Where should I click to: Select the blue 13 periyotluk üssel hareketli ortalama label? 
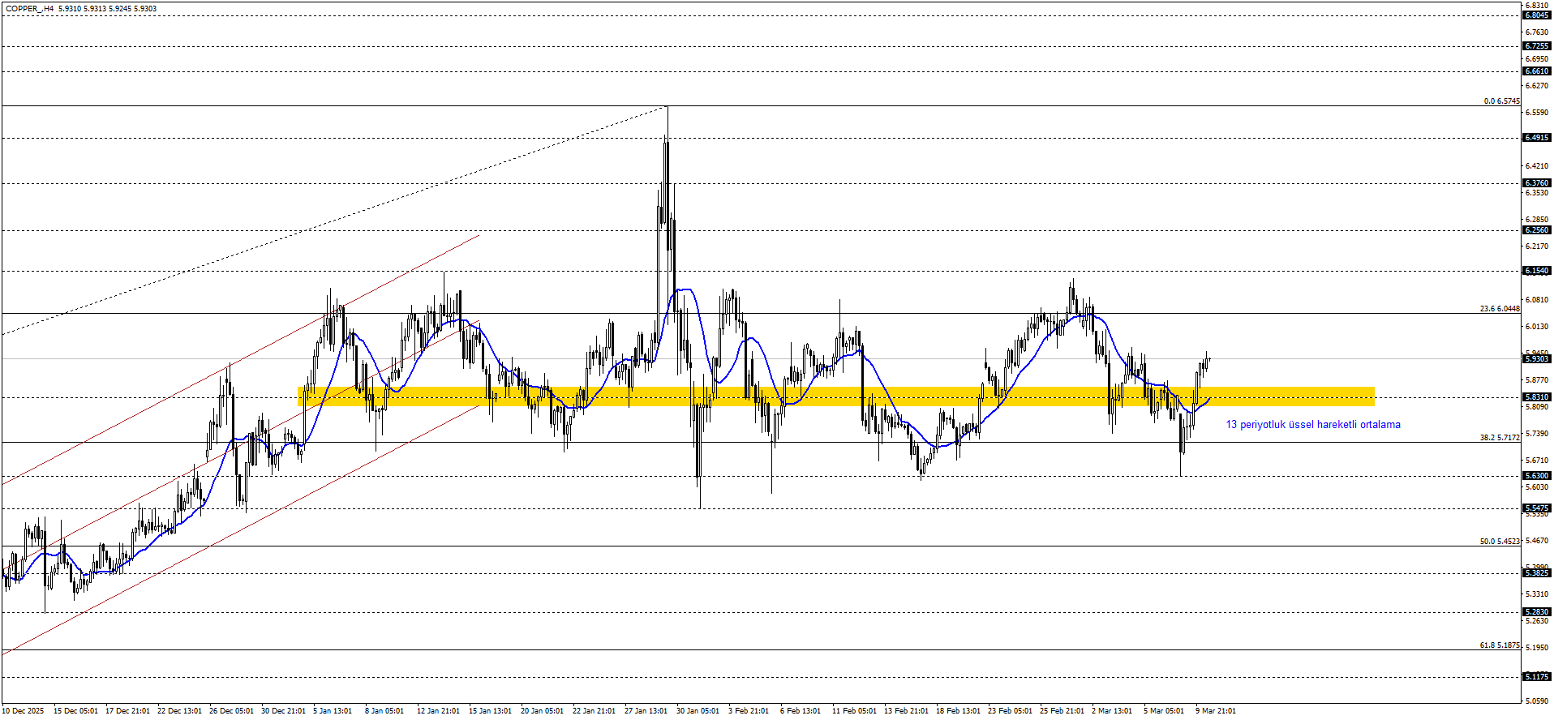point(1312,425)
